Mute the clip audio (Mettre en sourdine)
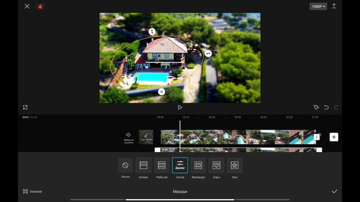This screenshot has height=202, width=360. (129, 137)
